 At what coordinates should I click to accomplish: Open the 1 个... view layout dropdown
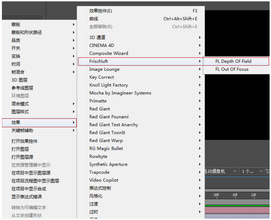(252, 171)
